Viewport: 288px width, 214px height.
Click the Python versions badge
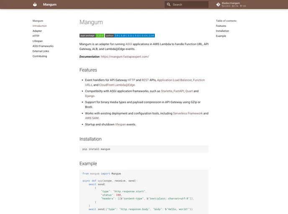point(130,36)
